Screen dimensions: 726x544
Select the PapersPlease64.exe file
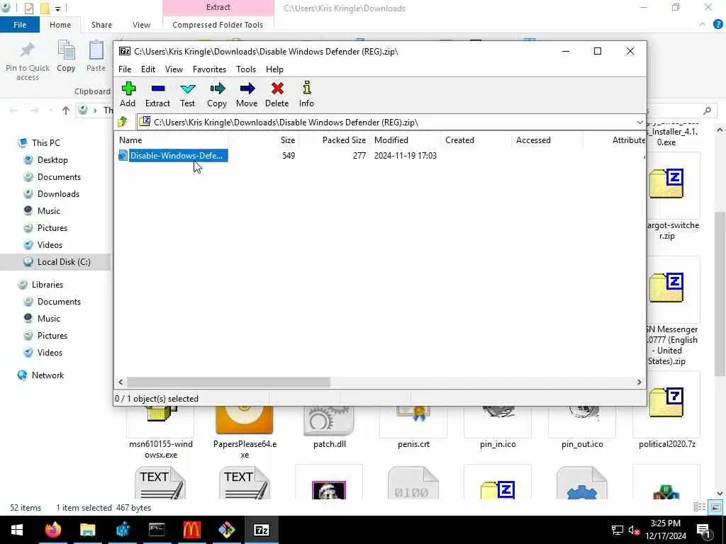(245, 431)
